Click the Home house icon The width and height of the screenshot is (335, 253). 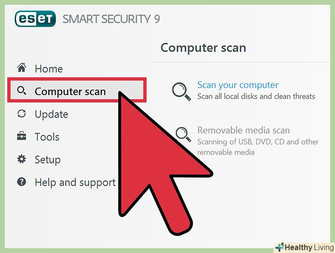(x=22, y=68)
